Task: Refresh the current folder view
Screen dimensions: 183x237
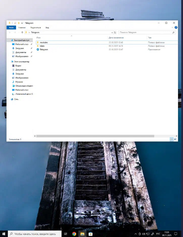Action: point(115,33)
